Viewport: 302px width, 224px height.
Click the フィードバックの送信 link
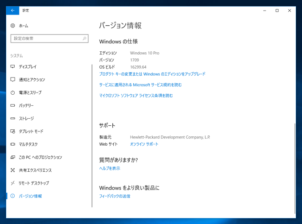tap(115, 196)
